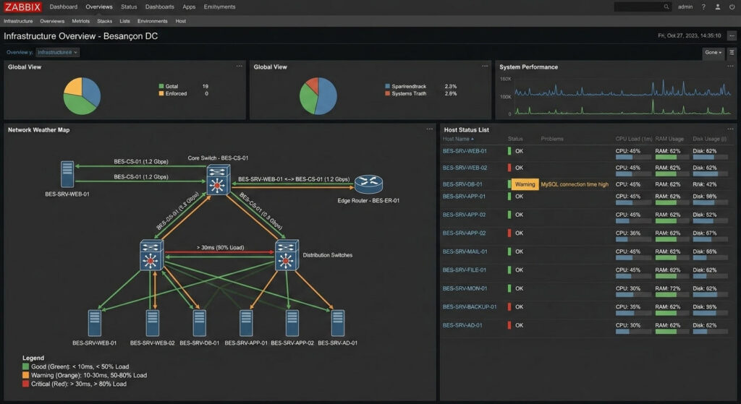This screenshot has width=741, height=404.
Task: Select the right Distribution Switches icon
Action: coord(287,255)
